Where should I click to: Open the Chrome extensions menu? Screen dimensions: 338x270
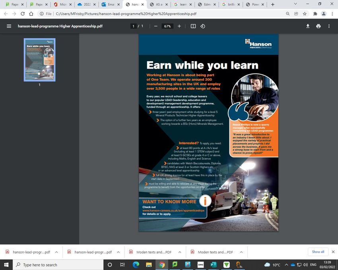315,14
